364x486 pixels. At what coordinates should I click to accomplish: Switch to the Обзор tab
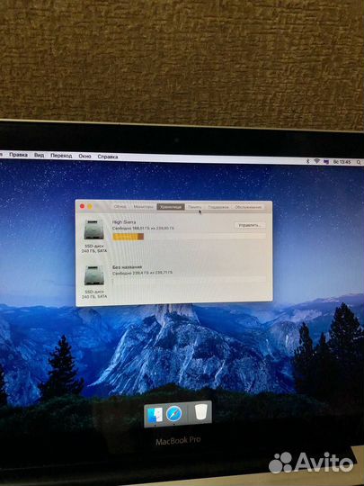tap(120, 206)
